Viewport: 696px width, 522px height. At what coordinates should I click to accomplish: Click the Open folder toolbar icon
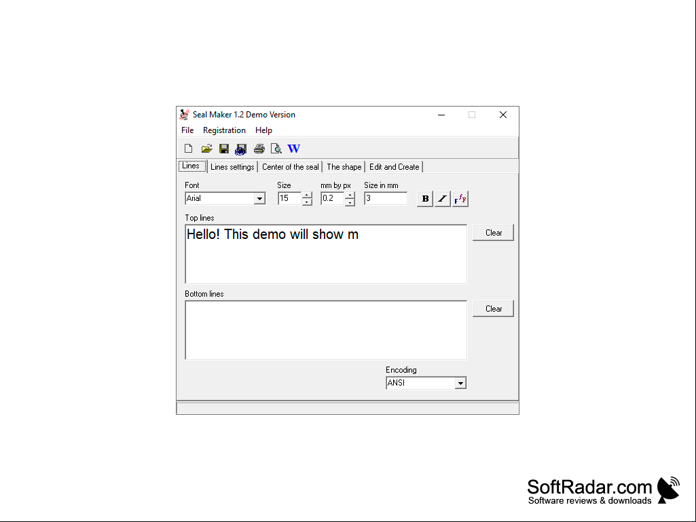pos(206,149)
